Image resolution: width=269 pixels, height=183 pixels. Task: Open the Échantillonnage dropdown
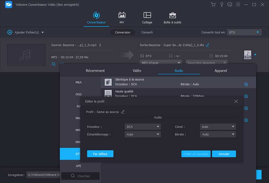coord(143,134)
